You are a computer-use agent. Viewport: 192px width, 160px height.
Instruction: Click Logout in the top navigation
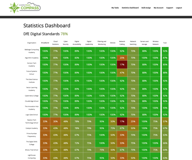(179, 8)
